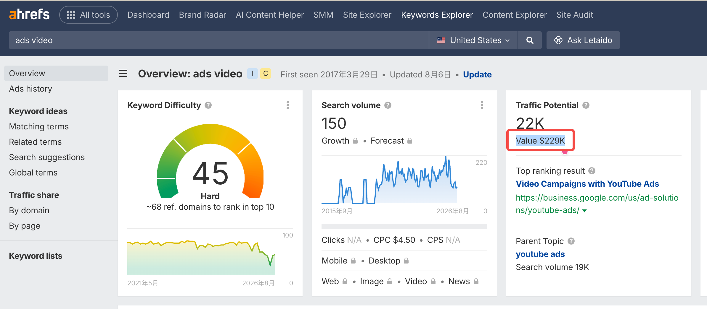Open Content Explorer

pyautogui.click(x=515, y=15)
